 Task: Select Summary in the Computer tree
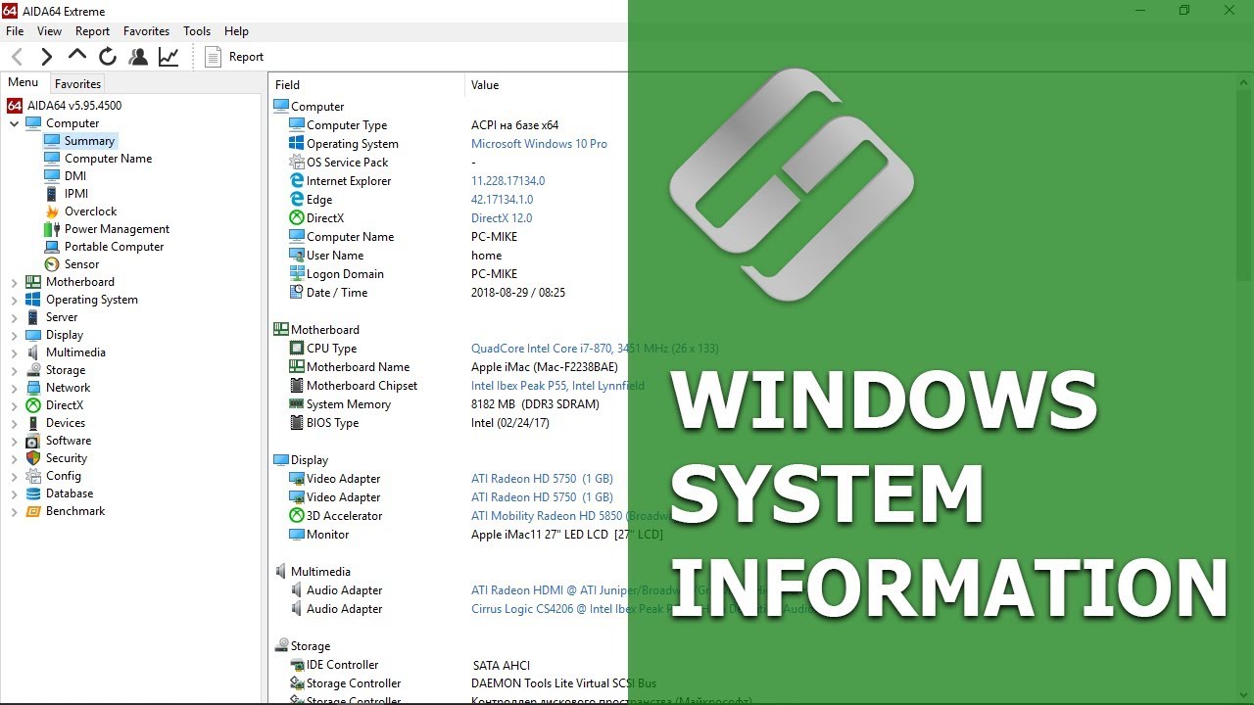(89, 141)
